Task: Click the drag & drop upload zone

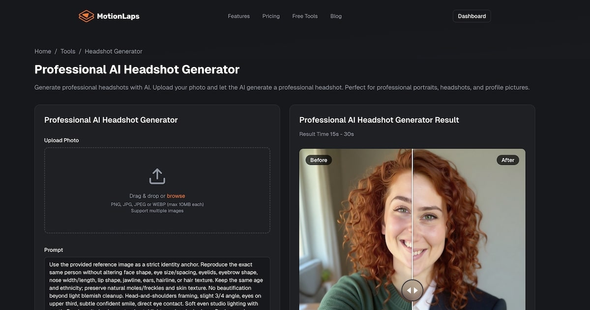Action: pyautogui.click(x=157, y=190)
